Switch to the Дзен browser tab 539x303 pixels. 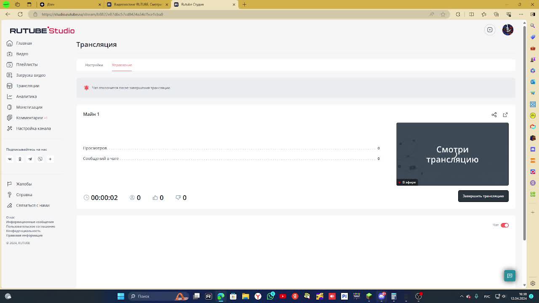[69, 5]
